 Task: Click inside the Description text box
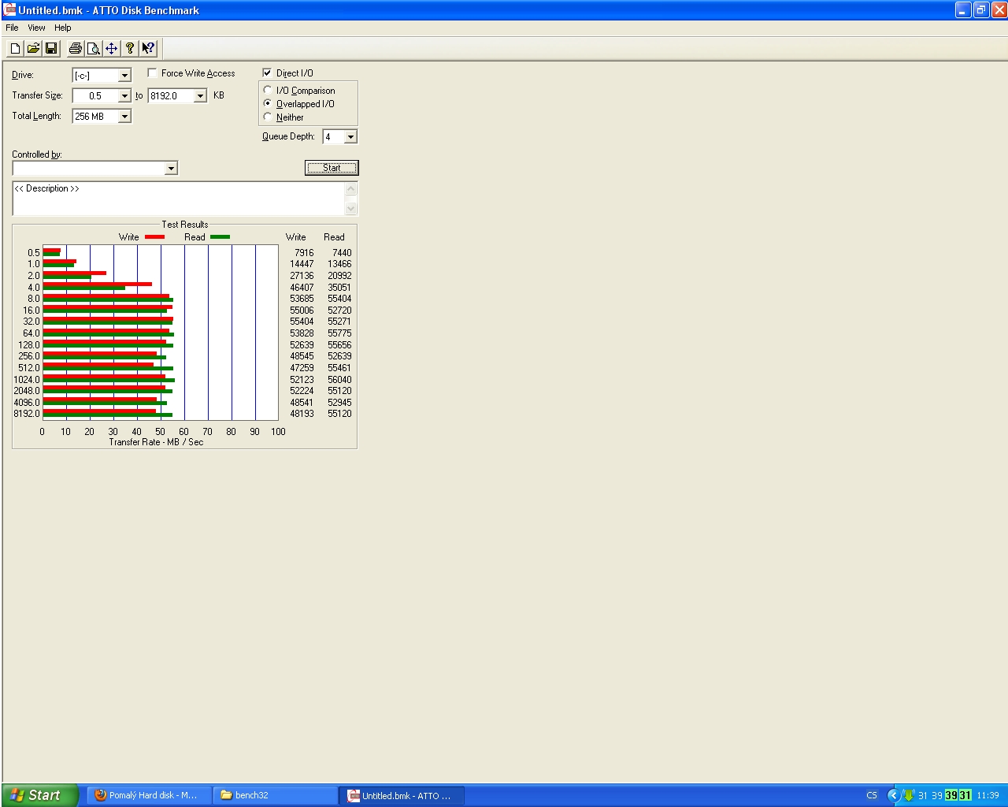click(178, 199)
